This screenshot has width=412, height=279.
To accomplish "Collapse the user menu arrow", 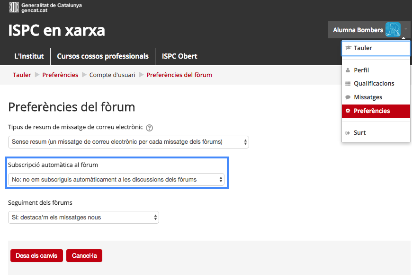I will 406,30.
